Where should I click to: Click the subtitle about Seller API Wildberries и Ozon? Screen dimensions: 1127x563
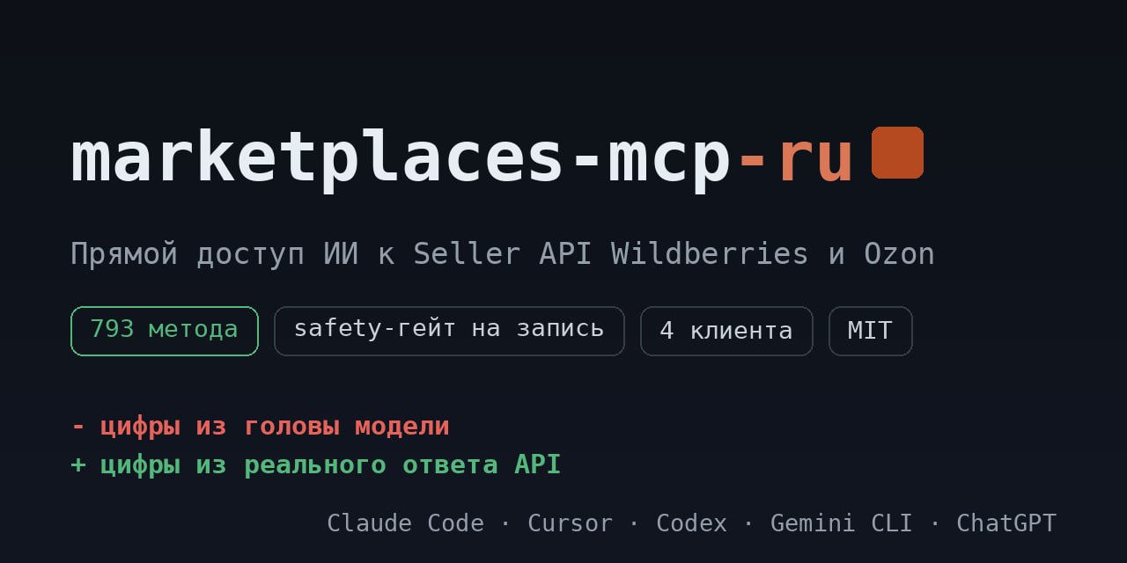(x=502, y=254)
